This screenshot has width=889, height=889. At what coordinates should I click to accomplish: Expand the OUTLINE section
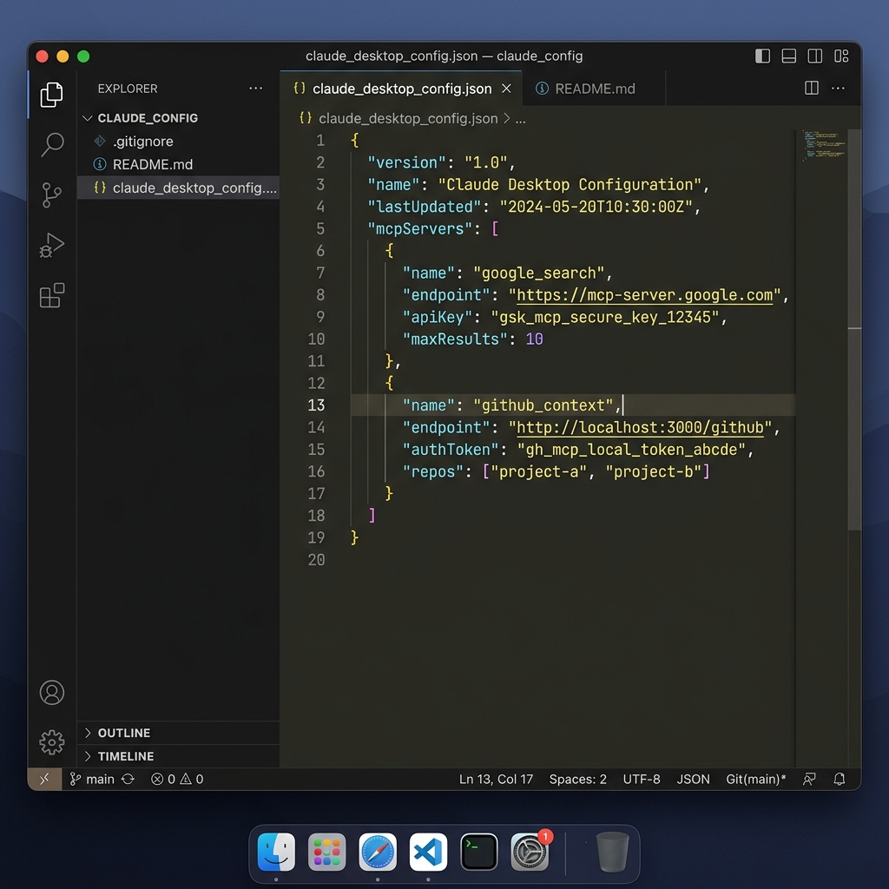pyautogui.click(x=178, y=733)
